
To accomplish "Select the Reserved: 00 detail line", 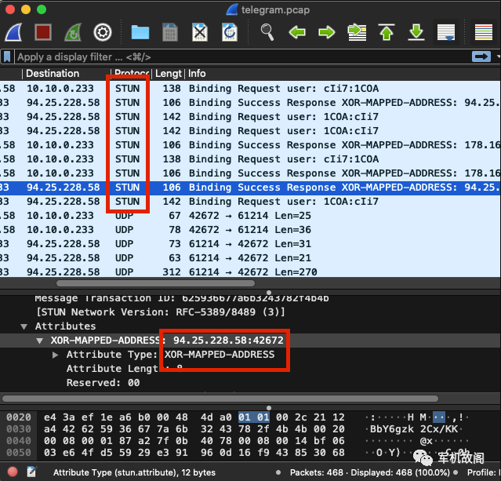I will [103, 382].
